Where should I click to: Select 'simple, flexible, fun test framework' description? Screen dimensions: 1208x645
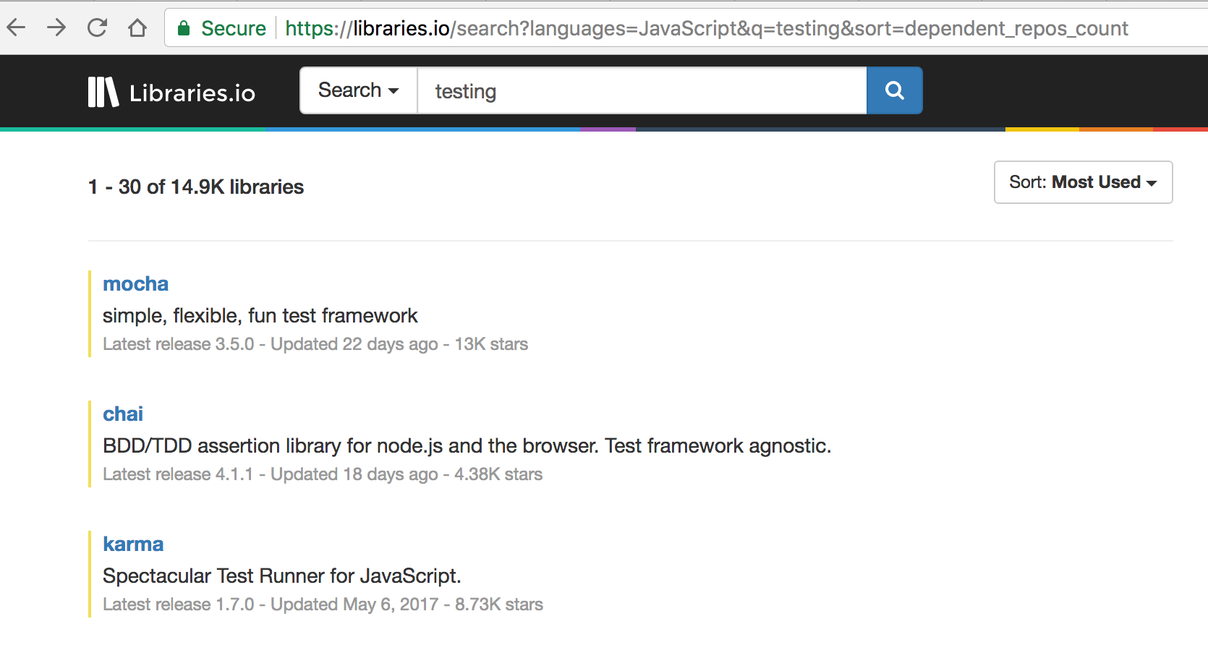[x=260, y=315]
